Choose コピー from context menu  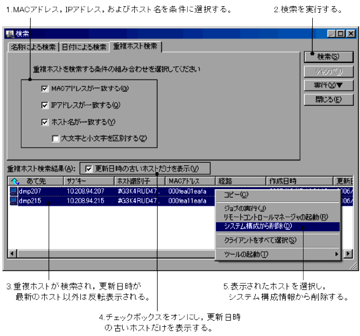pos(278,195)
